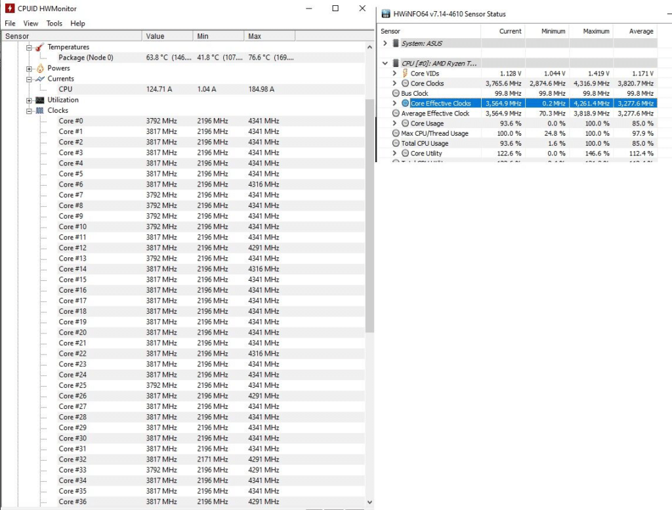Image resolution: width=672 pixels, height=510 pixels.
Task: Click the Clocks icon in HWMonitor tree
Action: click(40, 110)
